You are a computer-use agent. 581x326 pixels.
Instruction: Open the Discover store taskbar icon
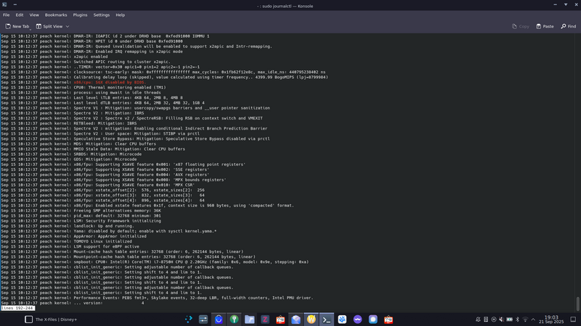(219, 319)
